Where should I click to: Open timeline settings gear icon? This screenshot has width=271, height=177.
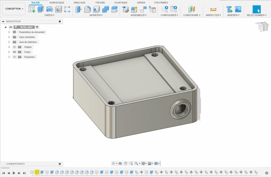267,173
